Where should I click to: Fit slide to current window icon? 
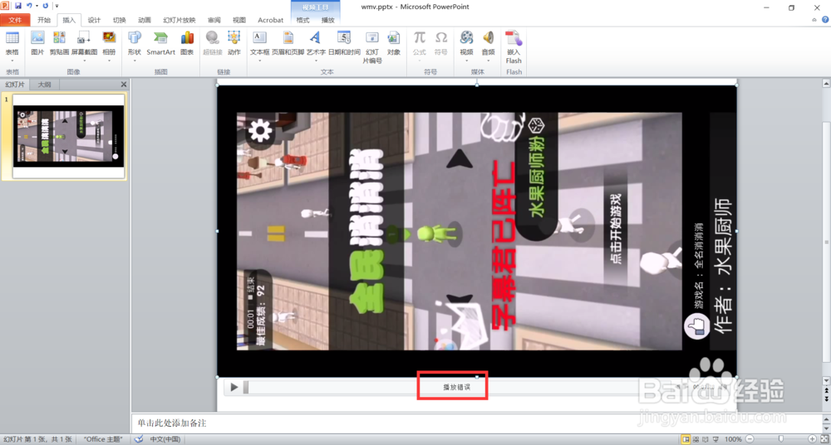(825, 439)
